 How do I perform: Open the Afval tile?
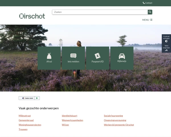click(x=49, y=58)
